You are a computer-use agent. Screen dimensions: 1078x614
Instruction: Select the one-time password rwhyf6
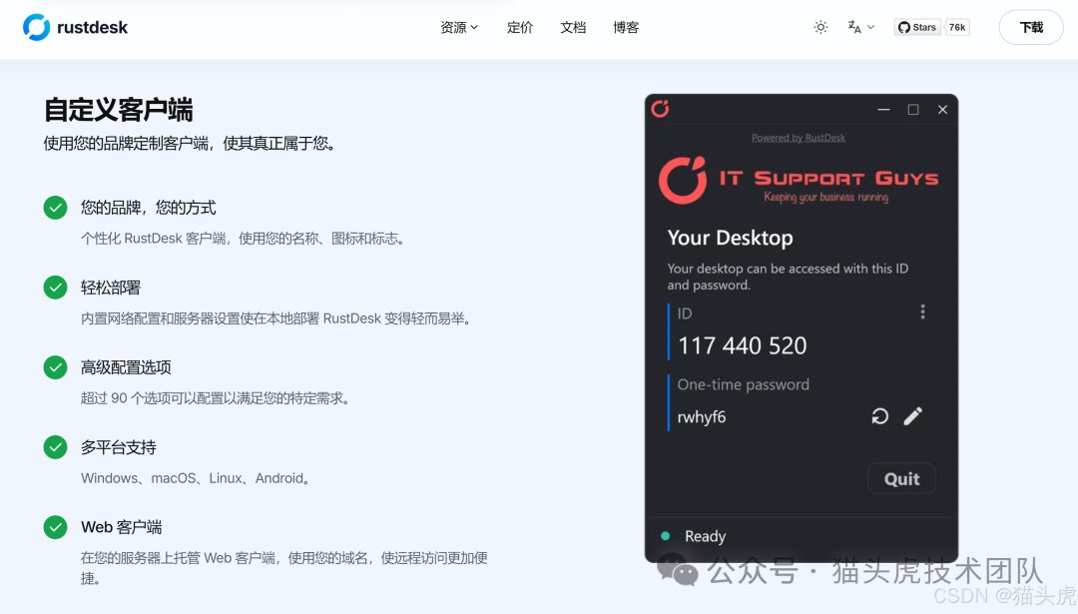(702, 417)
